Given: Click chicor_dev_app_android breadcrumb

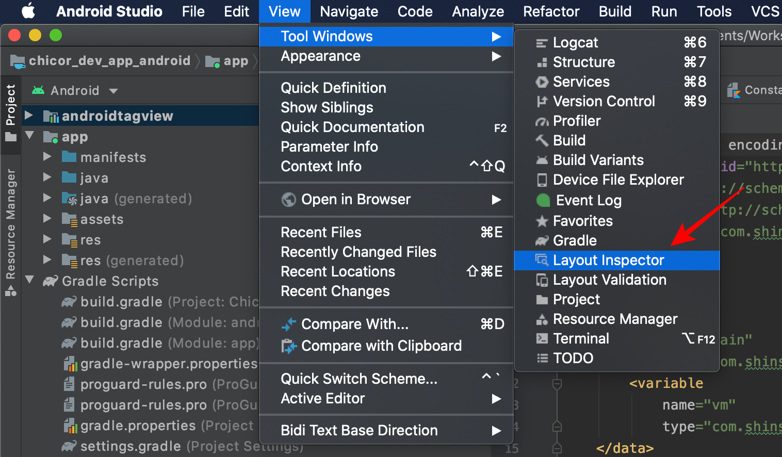Looking at the screenshot, I should 109,61.
